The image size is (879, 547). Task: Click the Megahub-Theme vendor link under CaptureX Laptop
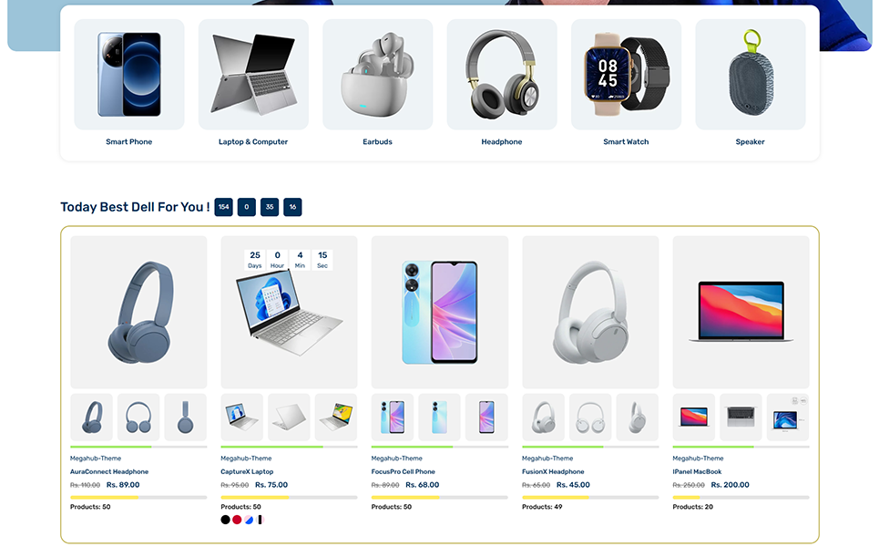[246, 459]
